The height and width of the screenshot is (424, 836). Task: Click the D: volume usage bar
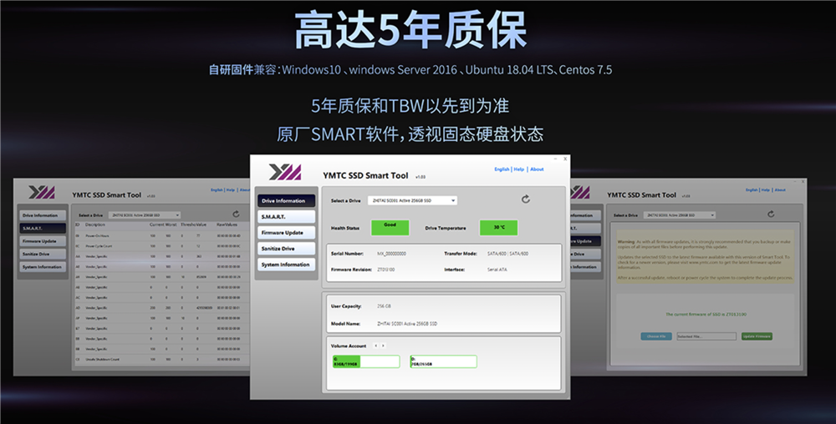tap(443, 361)
